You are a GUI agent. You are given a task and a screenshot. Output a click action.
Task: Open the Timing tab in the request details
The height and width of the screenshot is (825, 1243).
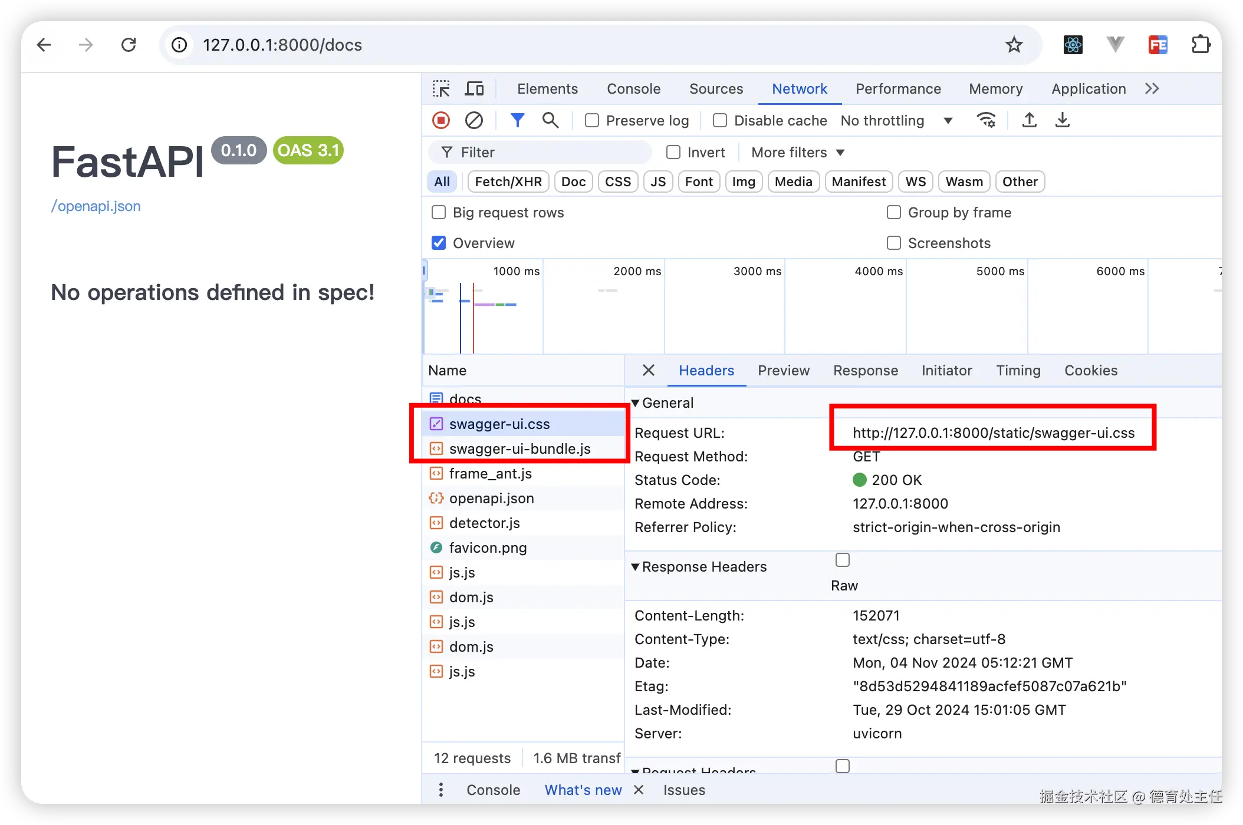1018,371
